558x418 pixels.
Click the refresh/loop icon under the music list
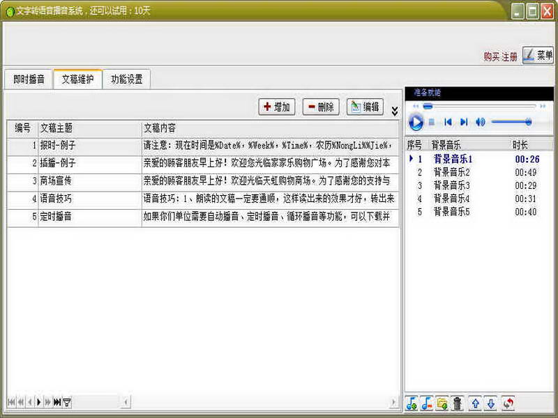coord(508,403)
